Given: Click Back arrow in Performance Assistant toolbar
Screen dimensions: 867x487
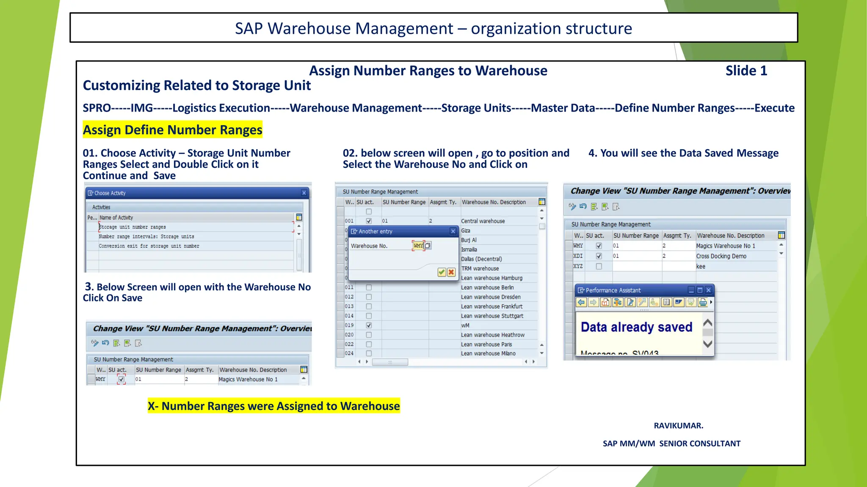Looking at the screenshot, I should 581,302.
